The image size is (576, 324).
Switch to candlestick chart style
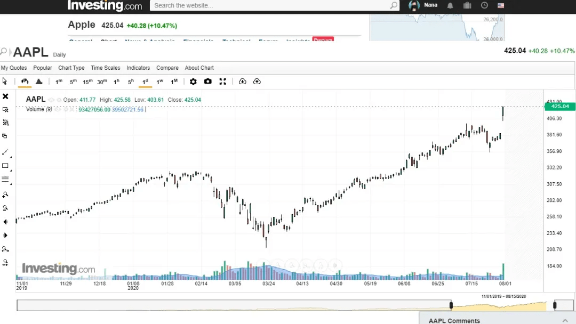(25, 81)
